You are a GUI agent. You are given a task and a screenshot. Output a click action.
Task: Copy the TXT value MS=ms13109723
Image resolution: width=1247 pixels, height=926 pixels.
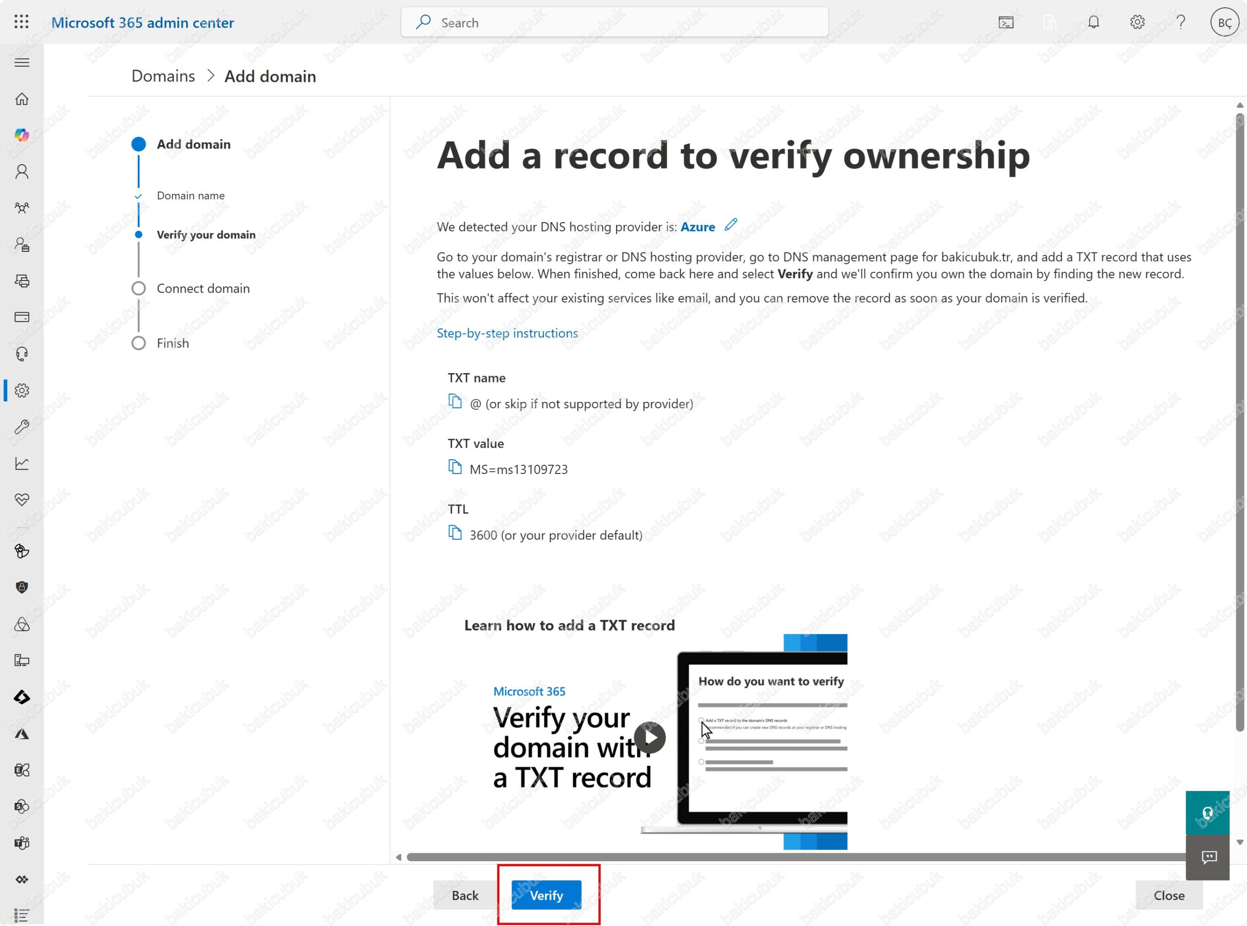454,467
